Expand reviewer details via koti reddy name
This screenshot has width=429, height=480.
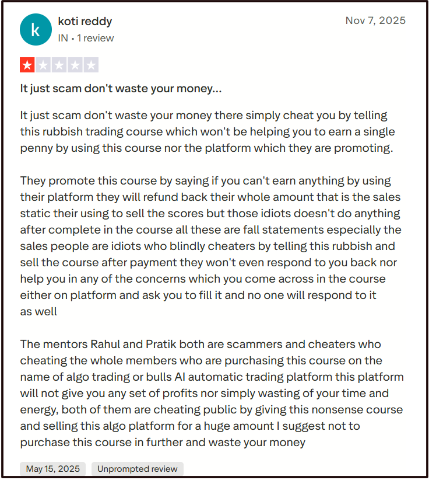click(85, 21)
